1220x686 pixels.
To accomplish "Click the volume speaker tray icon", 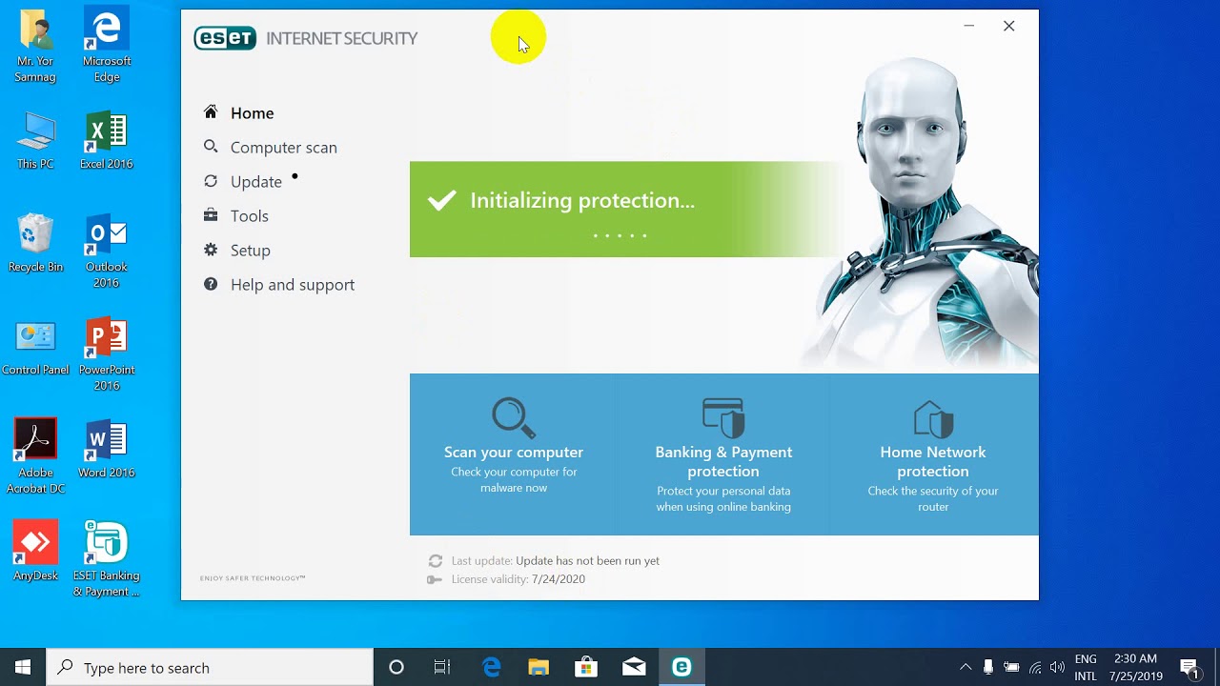I will click(x=1057, y=667).
